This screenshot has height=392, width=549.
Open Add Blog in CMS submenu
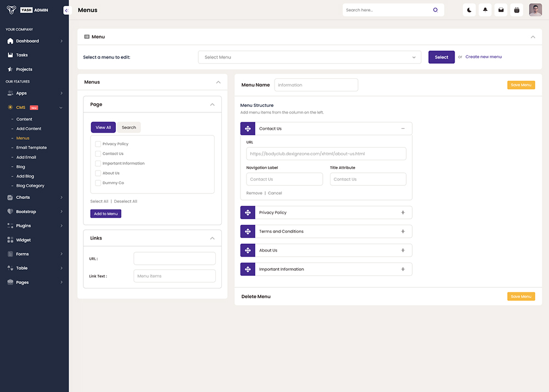coord(25,176)
